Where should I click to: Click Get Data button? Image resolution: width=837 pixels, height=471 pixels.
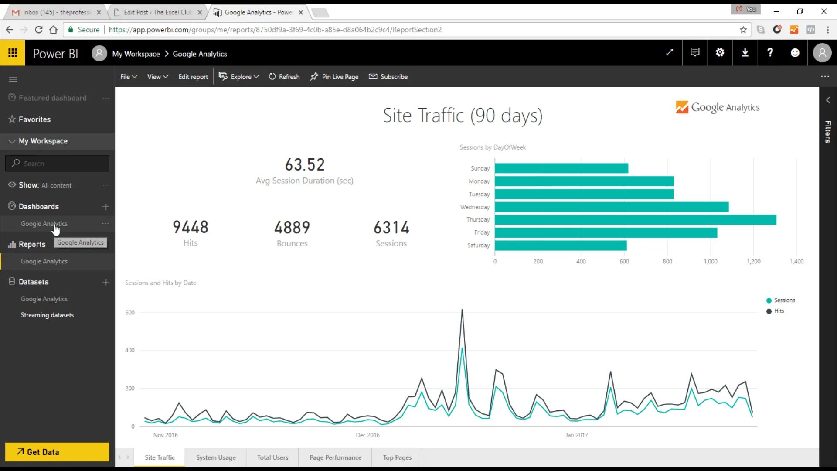[x=57, y=452]
